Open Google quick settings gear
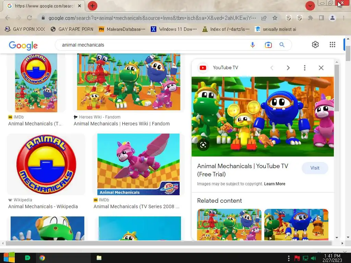The width and height of the screenshot is (351, 263). (x=315, y=45)
